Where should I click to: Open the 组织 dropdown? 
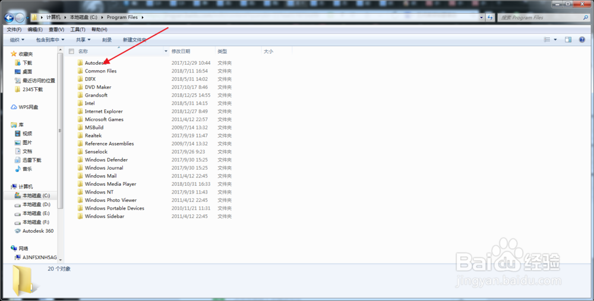[x=17, y=40]
